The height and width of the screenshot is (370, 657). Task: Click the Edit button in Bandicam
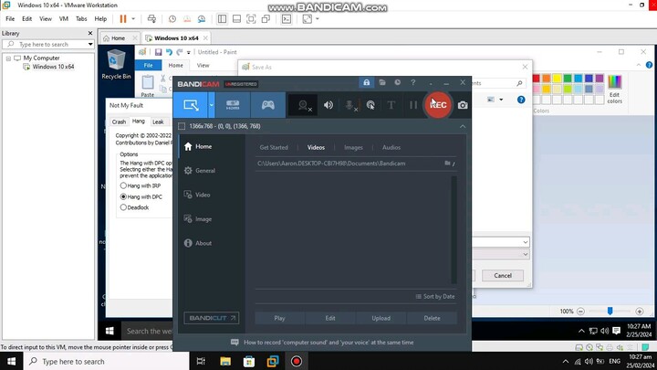pyautogui.click(x=330, y=318)
